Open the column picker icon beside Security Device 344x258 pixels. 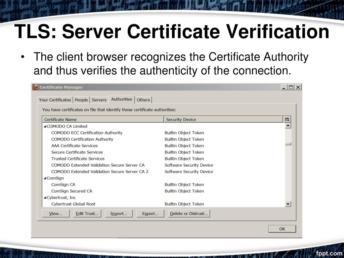pyautogui.click(x=287, y=119)
